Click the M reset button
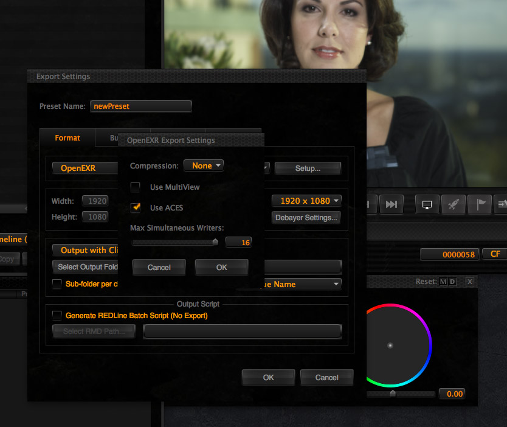The image size is (507, 427). (x=443, y=282)
